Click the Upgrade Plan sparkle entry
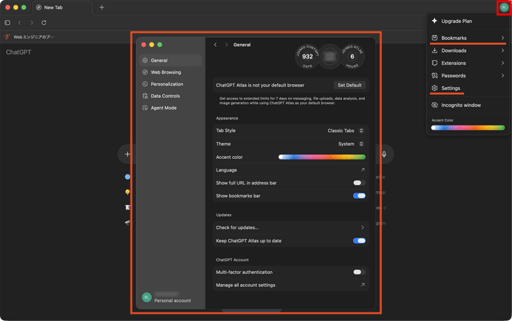The width and height of the screenshot is (512, 321). point(456,21)
